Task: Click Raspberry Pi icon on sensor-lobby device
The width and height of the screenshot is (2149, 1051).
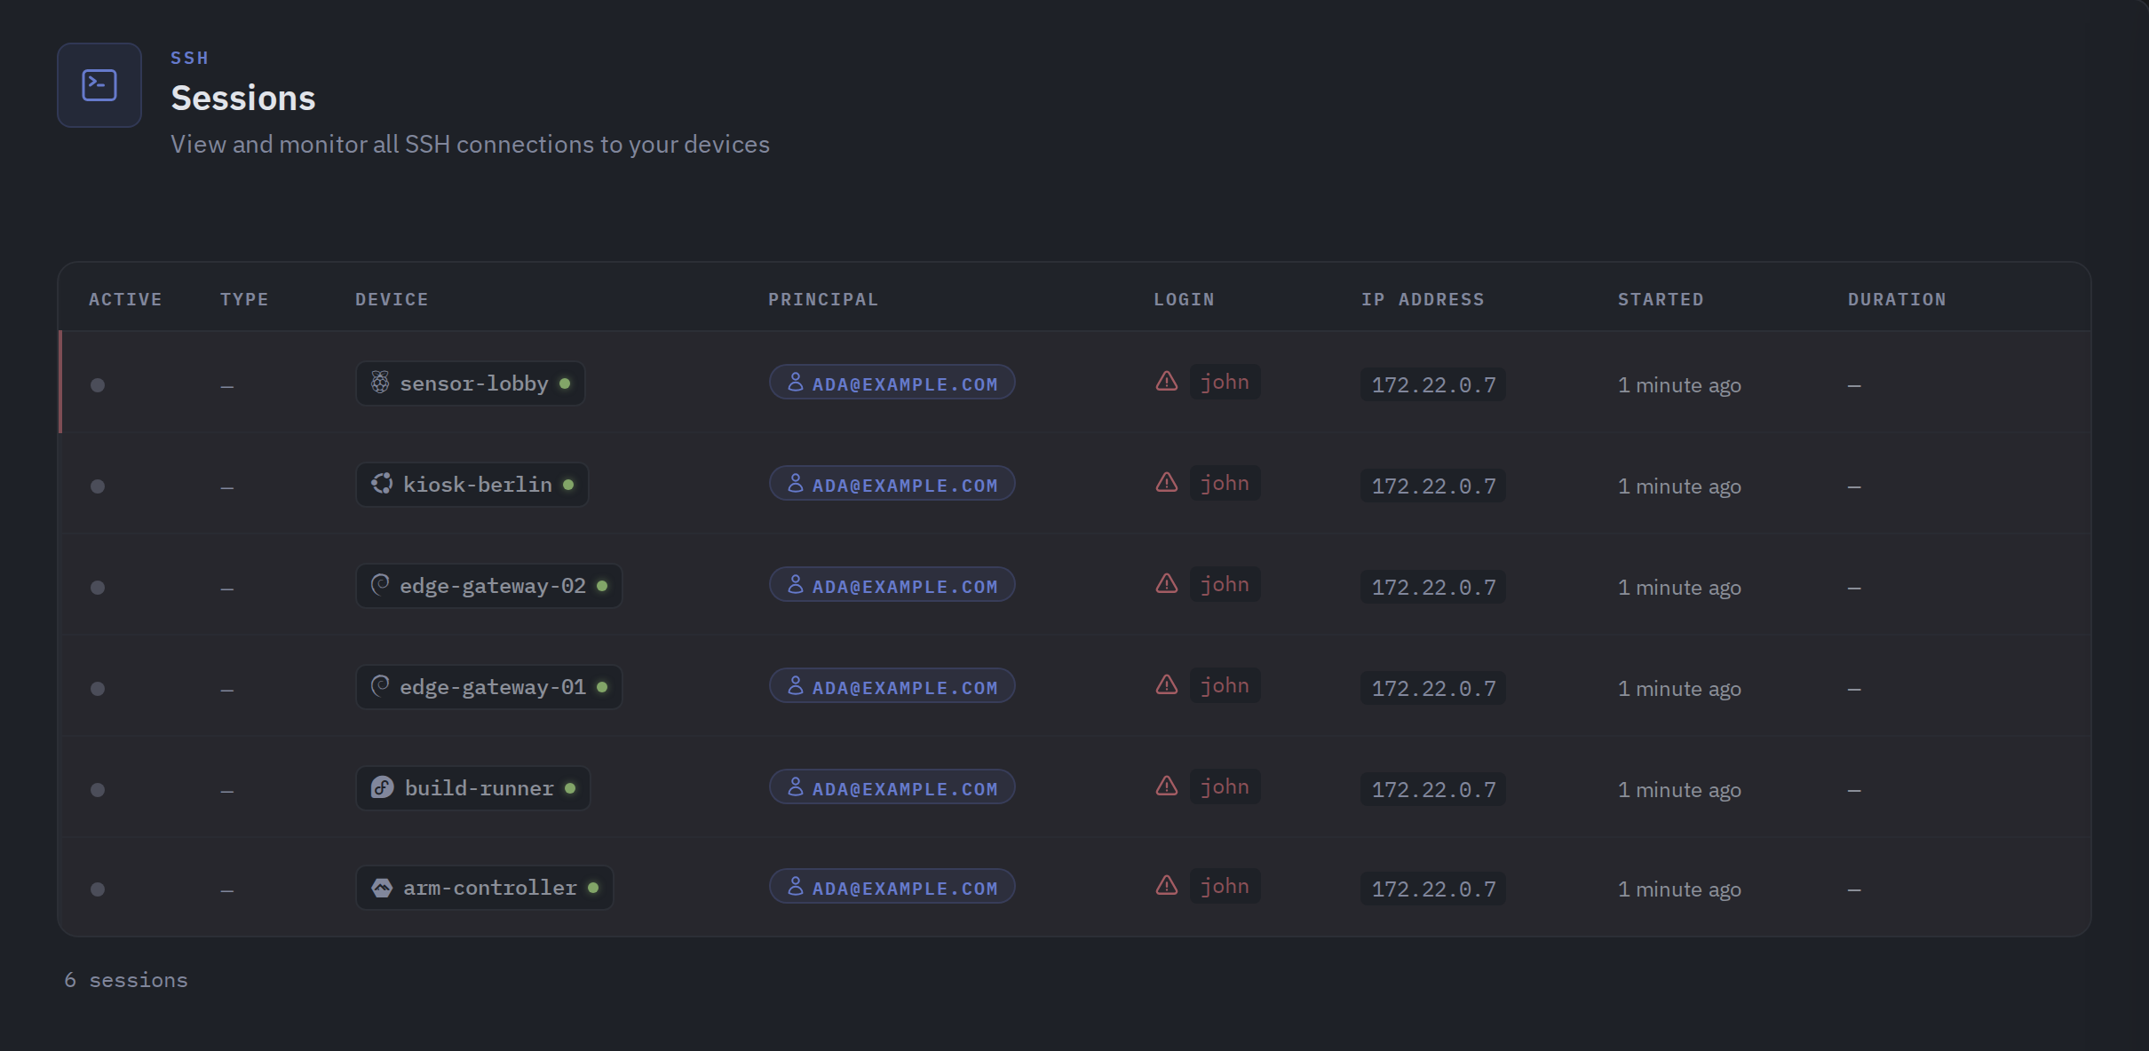Action: tap(380, 383)
